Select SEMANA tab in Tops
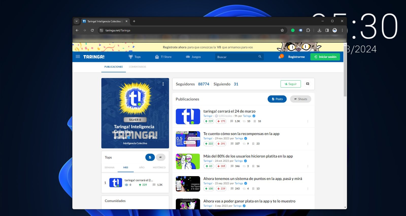406x216 pixels. tap(110, 167)
